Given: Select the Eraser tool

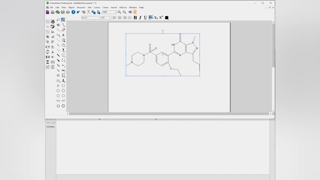Looking at the screenshot, I should pos(63,30).
